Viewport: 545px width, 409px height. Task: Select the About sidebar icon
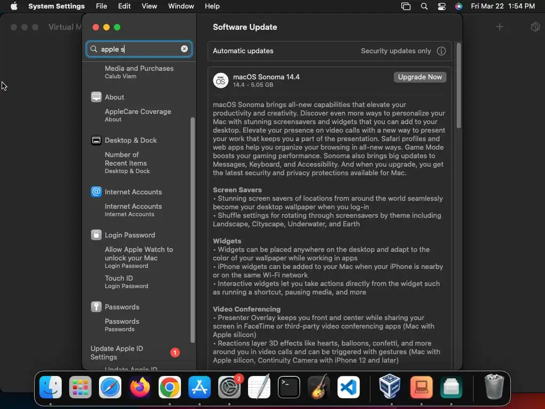coord(96,97)
